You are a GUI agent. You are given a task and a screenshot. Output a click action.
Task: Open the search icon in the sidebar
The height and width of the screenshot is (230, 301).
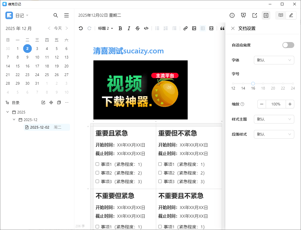pyautogui.click(x=56, y=15)
